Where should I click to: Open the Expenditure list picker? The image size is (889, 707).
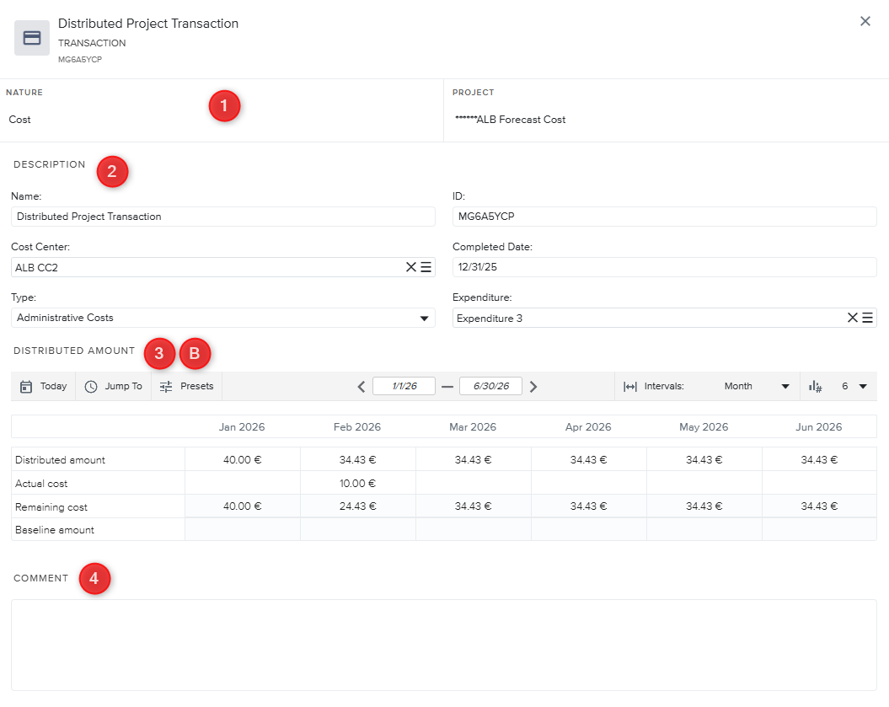(868, 318)
